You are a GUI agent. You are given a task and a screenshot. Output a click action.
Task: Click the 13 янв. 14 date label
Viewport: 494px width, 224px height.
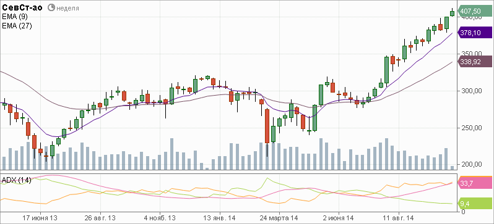(x=220, y=218)
